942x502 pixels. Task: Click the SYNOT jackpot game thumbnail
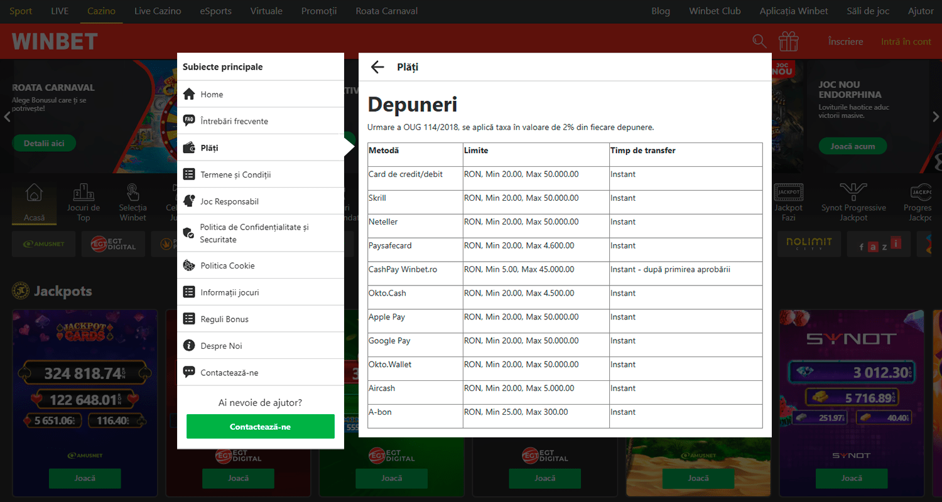tap(851, 389)
